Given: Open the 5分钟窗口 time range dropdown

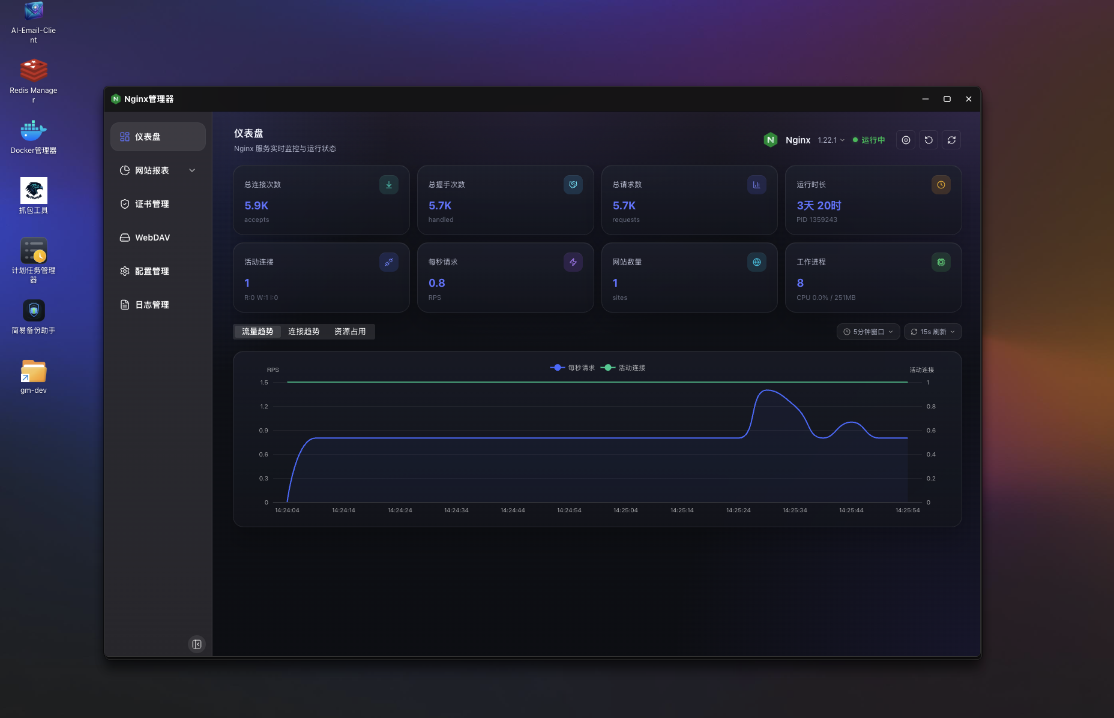Looking at the screenshot, I should pos(869,332).
